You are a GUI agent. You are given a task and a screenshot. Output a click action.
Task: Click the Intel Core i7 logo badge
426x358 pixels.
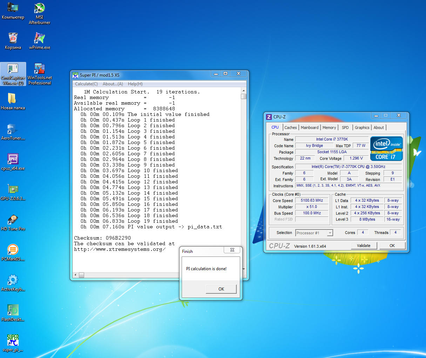pos(386,149)
